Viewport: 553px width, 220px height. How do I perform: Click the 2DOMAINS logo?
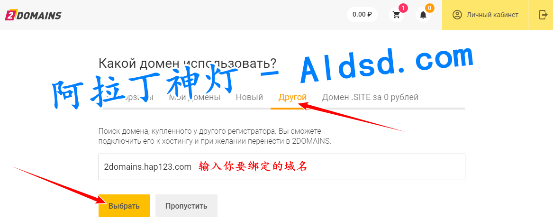(33, 15)
